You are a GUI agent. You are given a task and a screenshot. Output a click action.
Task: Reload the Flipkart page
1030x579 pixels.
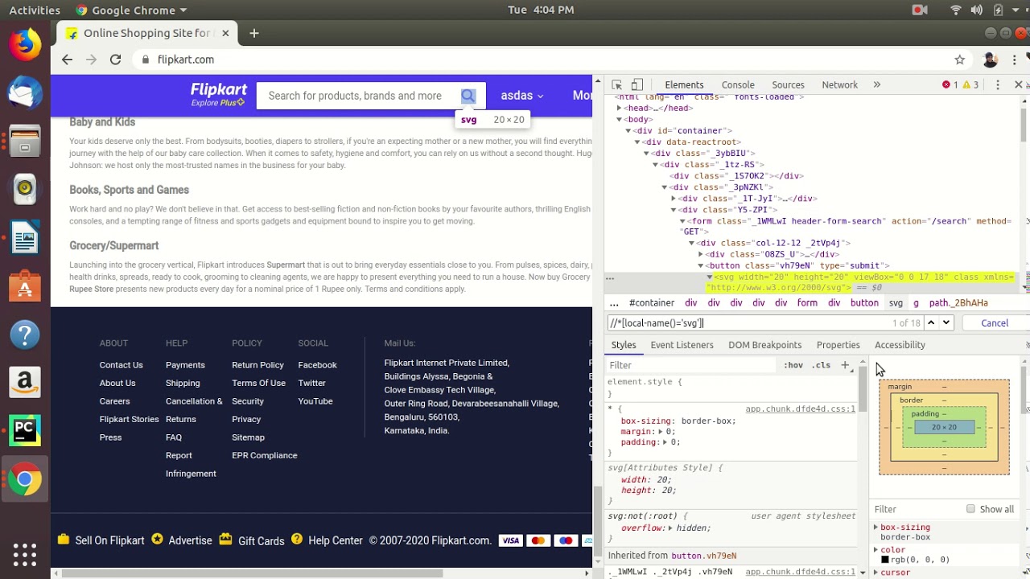[x=115, y=60]
